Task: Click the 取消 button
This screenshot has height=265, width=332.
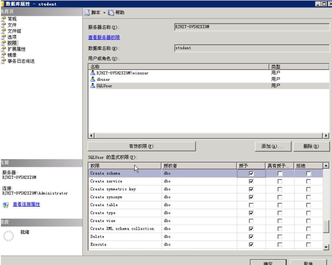Action: click(308, 262)
